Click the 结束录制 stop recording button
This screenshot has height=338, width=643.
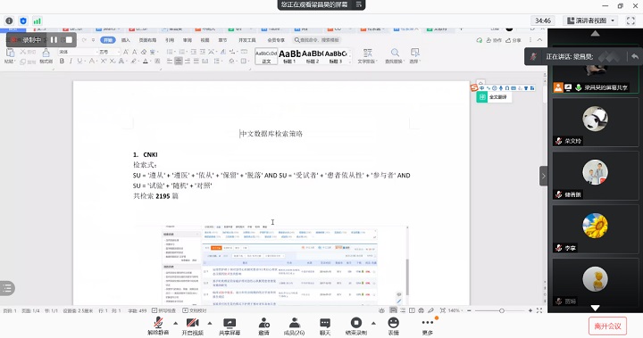pos(355,326)
